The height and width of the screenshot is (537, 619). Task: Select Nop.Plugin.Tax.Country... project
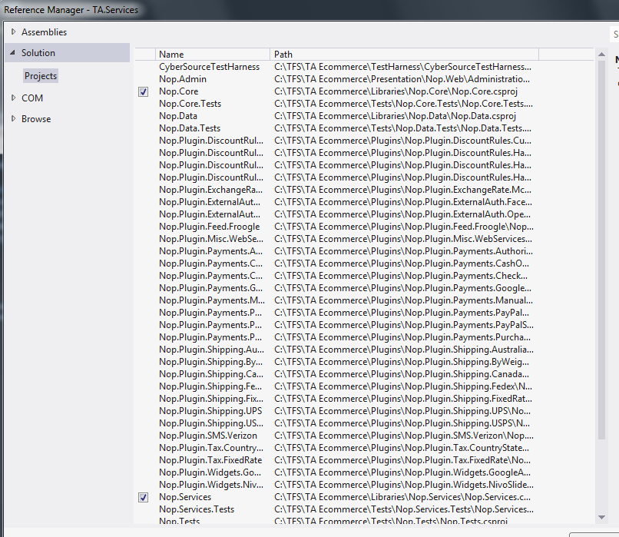(211, 448)
